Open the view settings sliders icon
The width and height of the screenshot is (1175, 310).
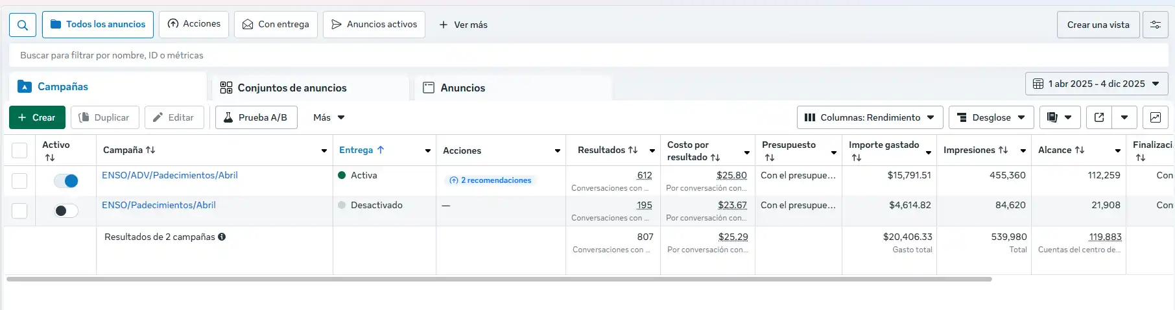click(x=1155, y=25)
